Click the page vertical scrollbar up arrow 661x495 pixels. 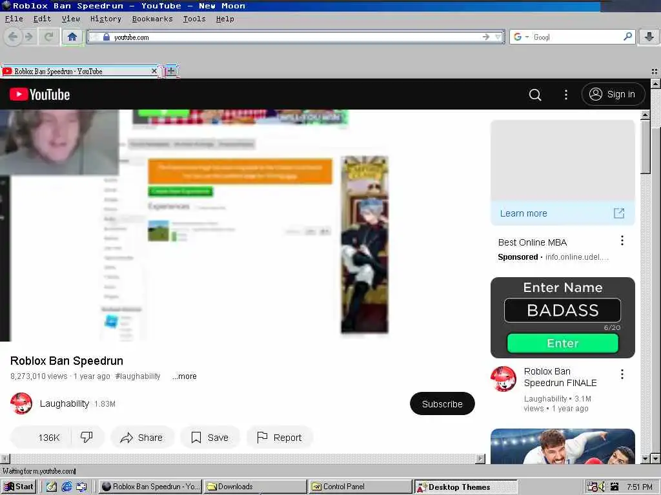[x=655, y=83]
